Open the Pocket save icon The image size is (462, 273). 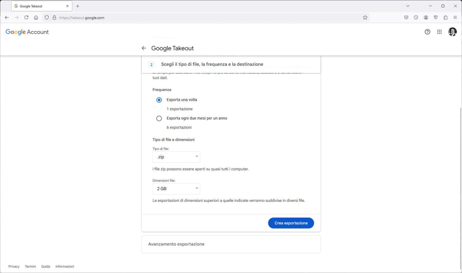pos(406,17)
